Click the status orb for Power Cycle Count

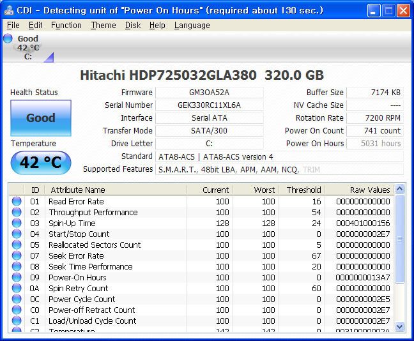pos(17,299)
